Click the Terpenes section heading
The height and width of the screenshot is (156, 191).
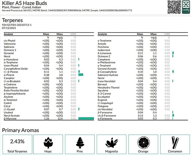point(12,20)
